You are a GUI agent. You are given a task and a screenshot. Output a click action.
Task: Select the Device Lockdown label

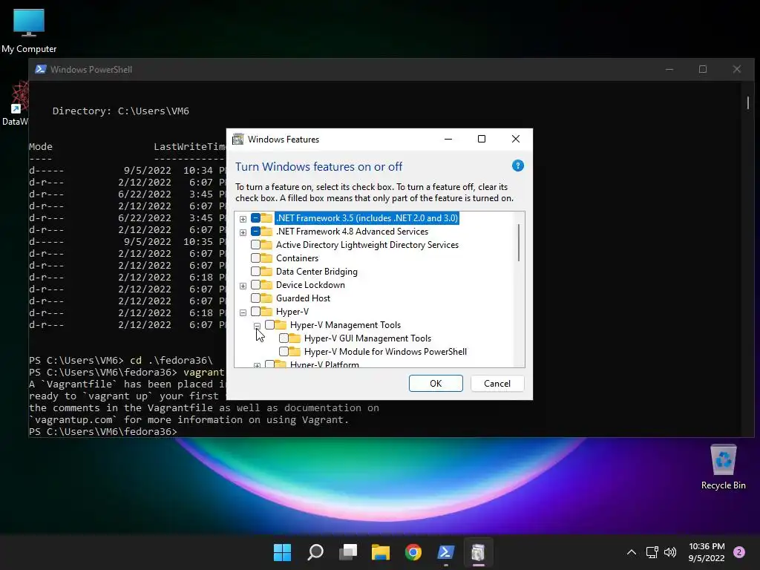click(310, 285)
